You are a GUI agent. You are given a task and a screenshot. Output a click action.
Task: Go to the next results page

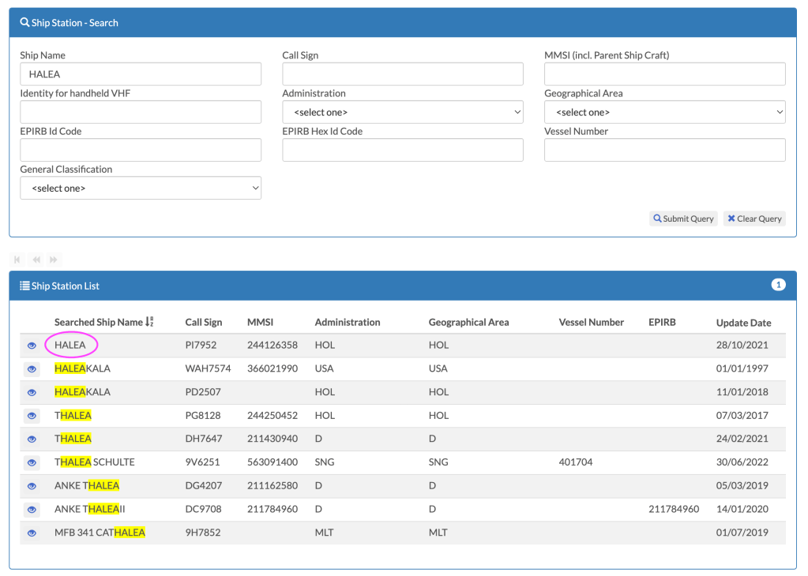coord(54,260)
